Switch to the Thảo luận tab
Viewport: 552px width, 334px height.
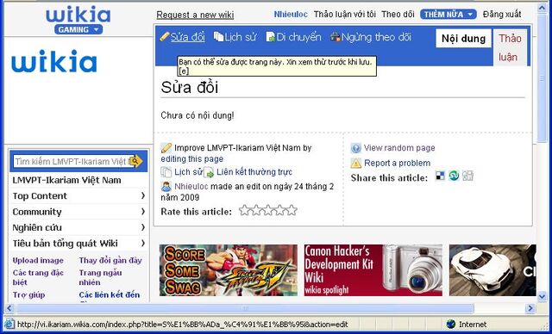510,47
